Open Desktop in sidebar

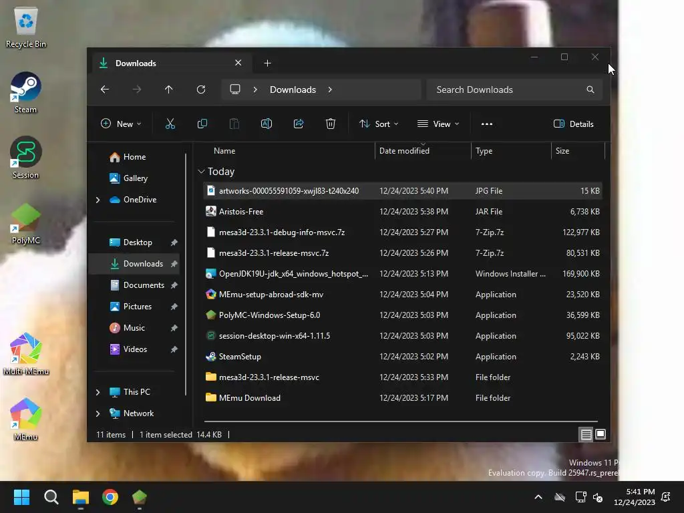click(138, 242)
